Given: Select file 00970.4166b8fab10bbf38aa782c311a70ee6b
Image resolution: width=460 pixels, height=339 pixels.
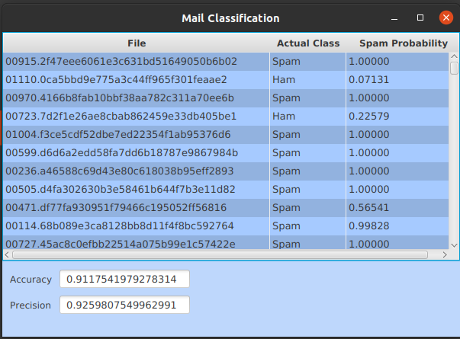Looking at the screenshot, I should (136, 98).
